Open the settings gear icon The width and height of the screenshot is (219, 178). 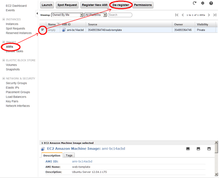pos(203,3)
